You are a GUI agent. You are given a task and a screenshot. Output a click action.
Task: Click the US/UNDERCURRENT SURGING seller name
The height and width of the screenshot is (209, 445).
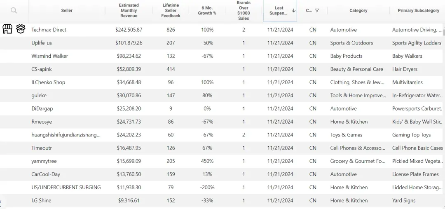point(66,188)
